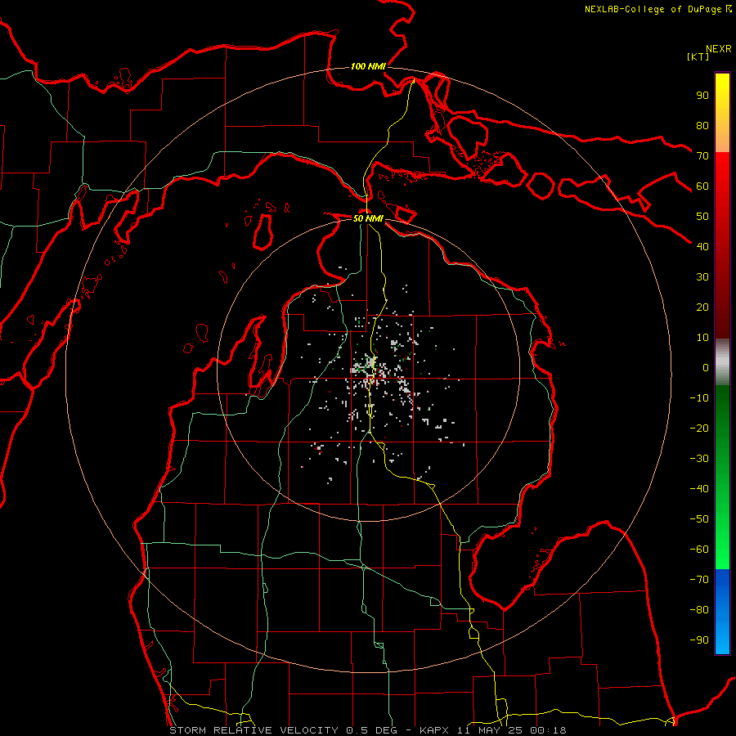Click the -60 value on the velocity scale
The width and height of the screenshot is (736, 736).
699,550
